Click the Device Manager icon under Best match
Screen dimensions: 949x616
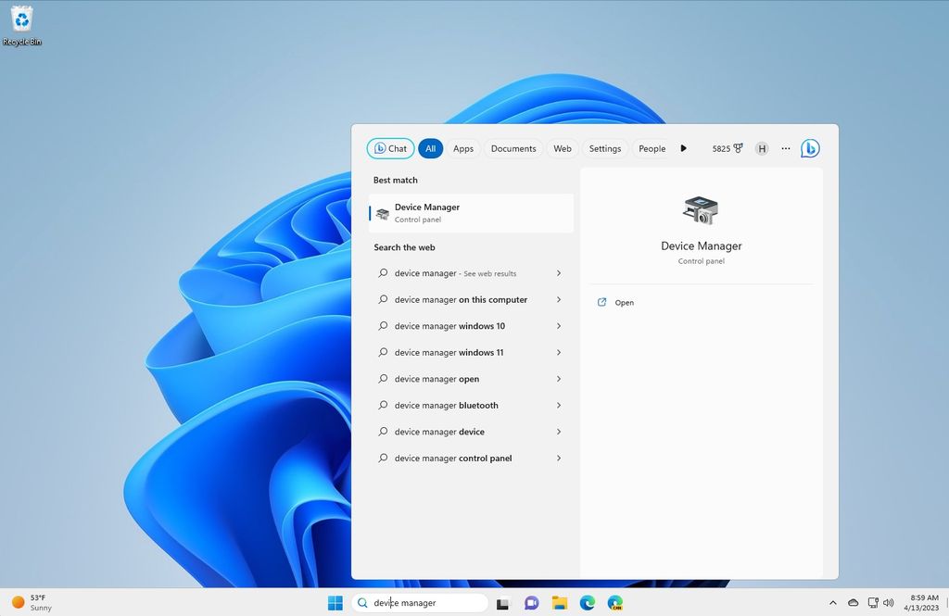coord(382,212)
